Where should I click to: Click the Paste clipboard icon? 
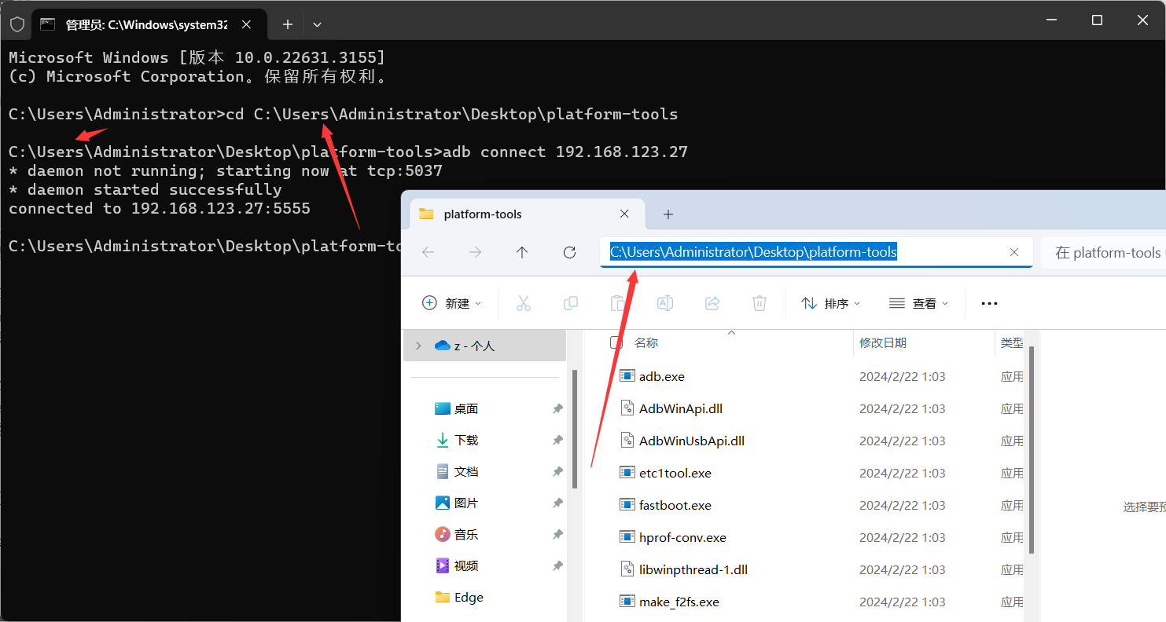pyautogui.click(x=618, y=303)
